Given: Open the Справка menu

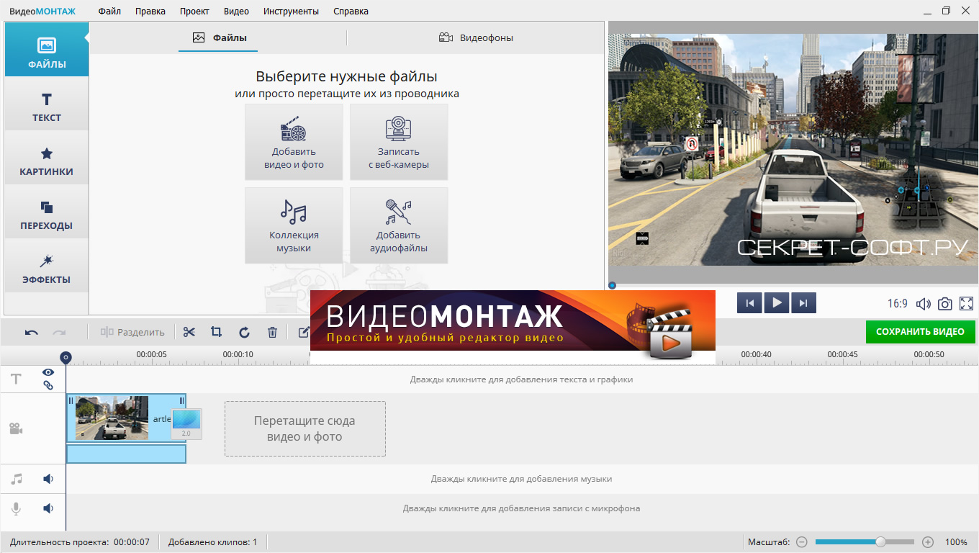Looking at the screenshot, I should [x=351, y=11].
